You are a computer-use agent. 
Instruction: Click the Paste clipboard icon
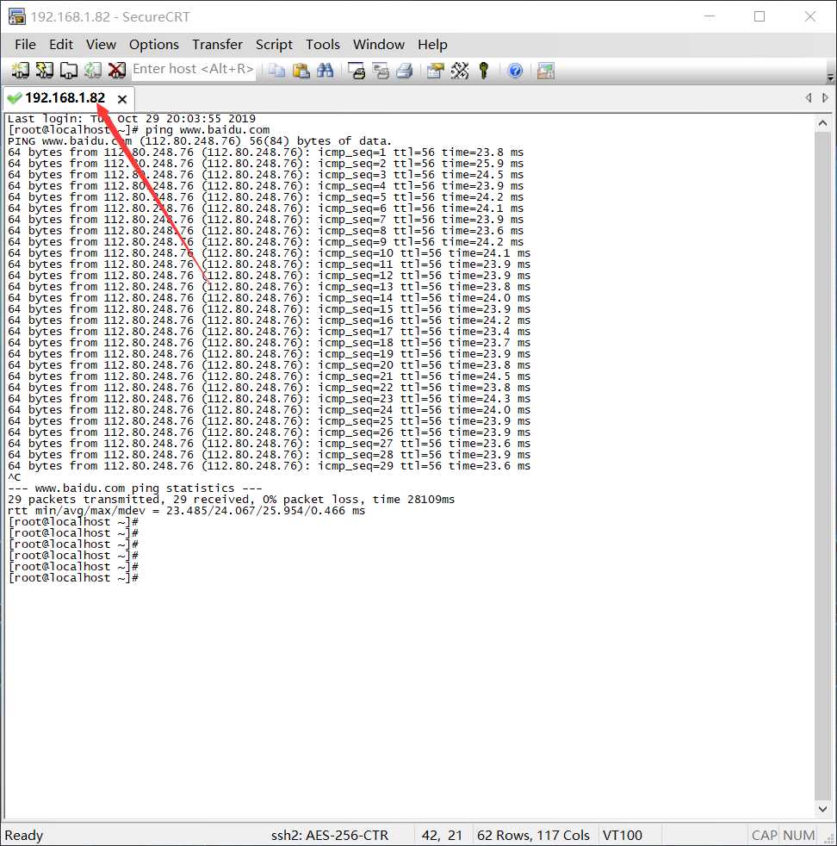(x=301, y=71)
